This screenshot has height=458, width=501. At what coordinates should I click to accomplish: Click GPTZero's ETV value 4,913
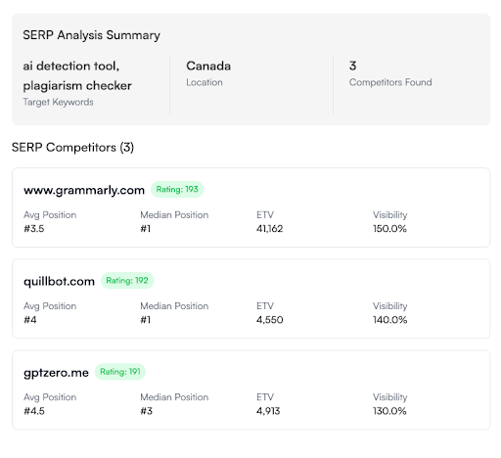point(268,411)
